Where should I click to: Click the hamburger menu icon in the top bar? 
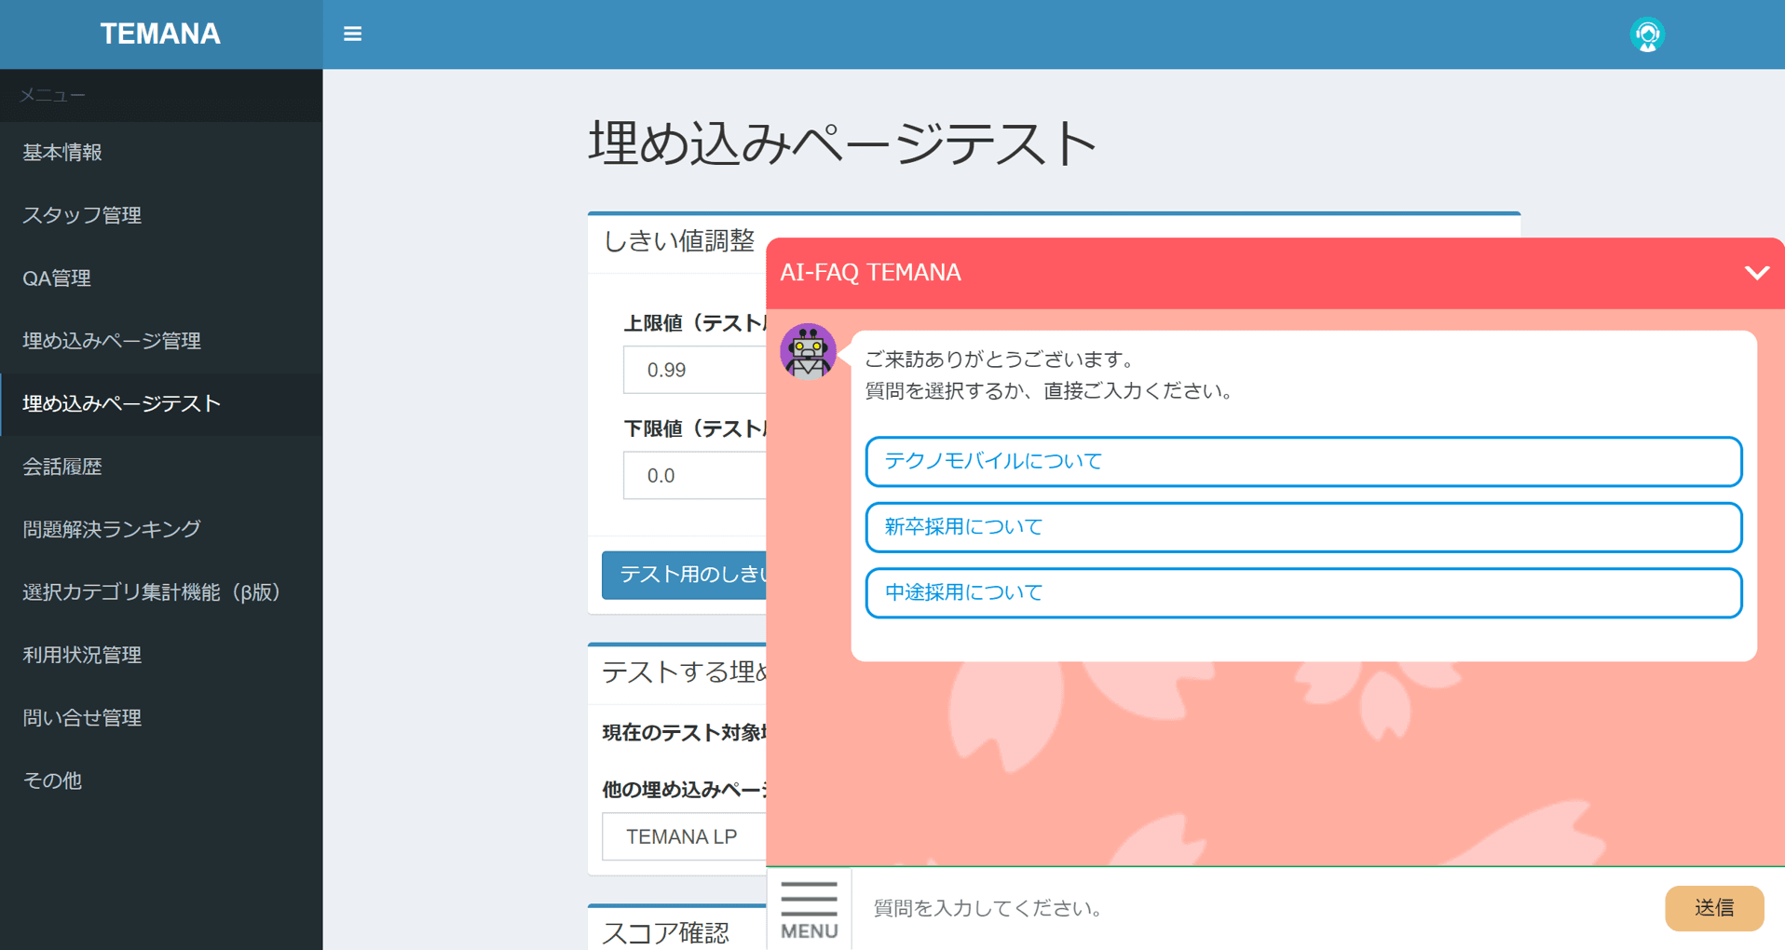coord(352,34)
